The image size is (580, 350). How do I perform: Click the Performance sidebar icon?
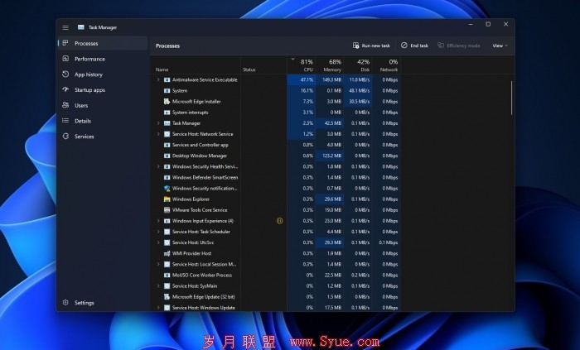[65, 59]
